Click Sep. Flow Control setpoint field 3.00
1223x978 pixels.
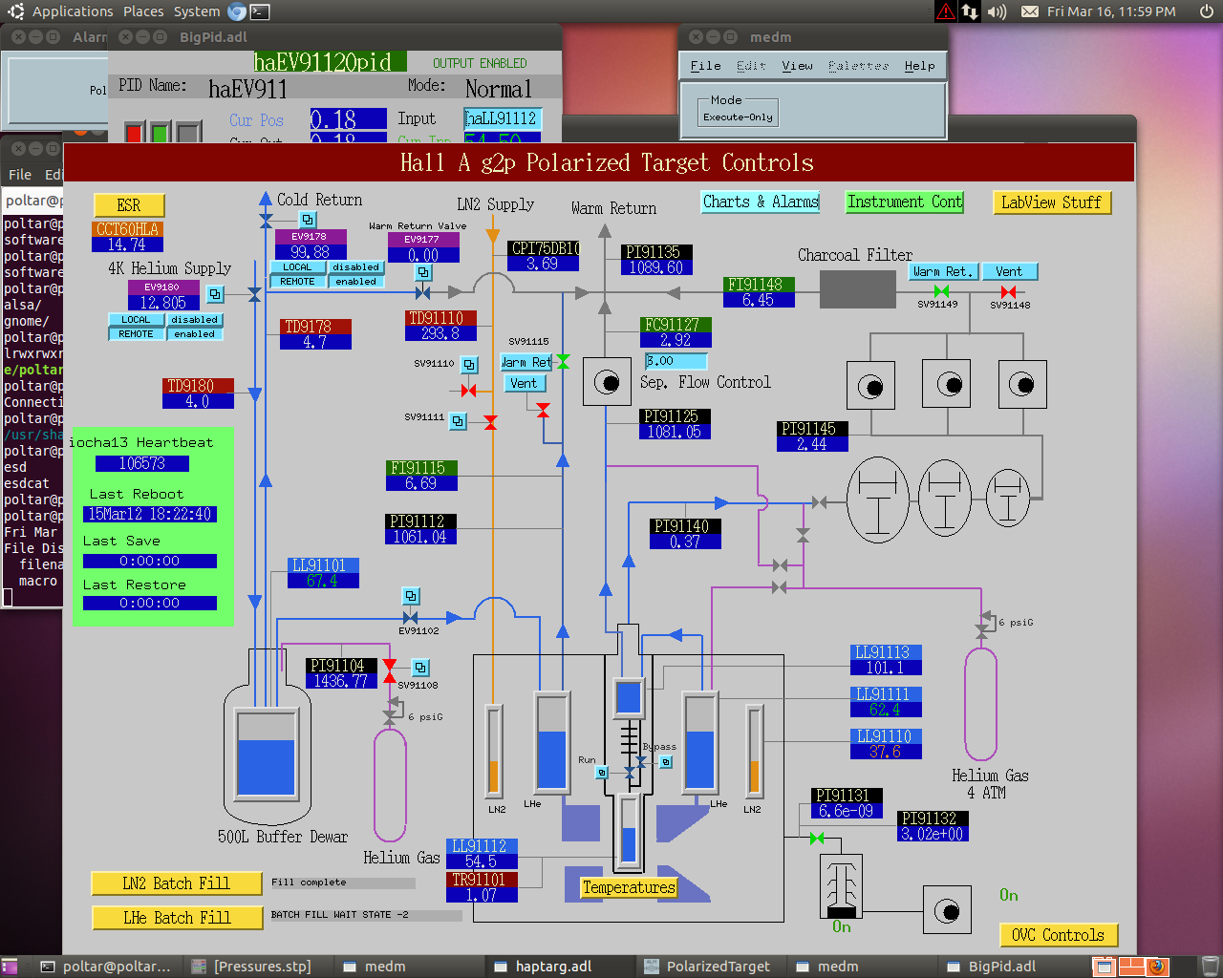(x=676, y=361)
